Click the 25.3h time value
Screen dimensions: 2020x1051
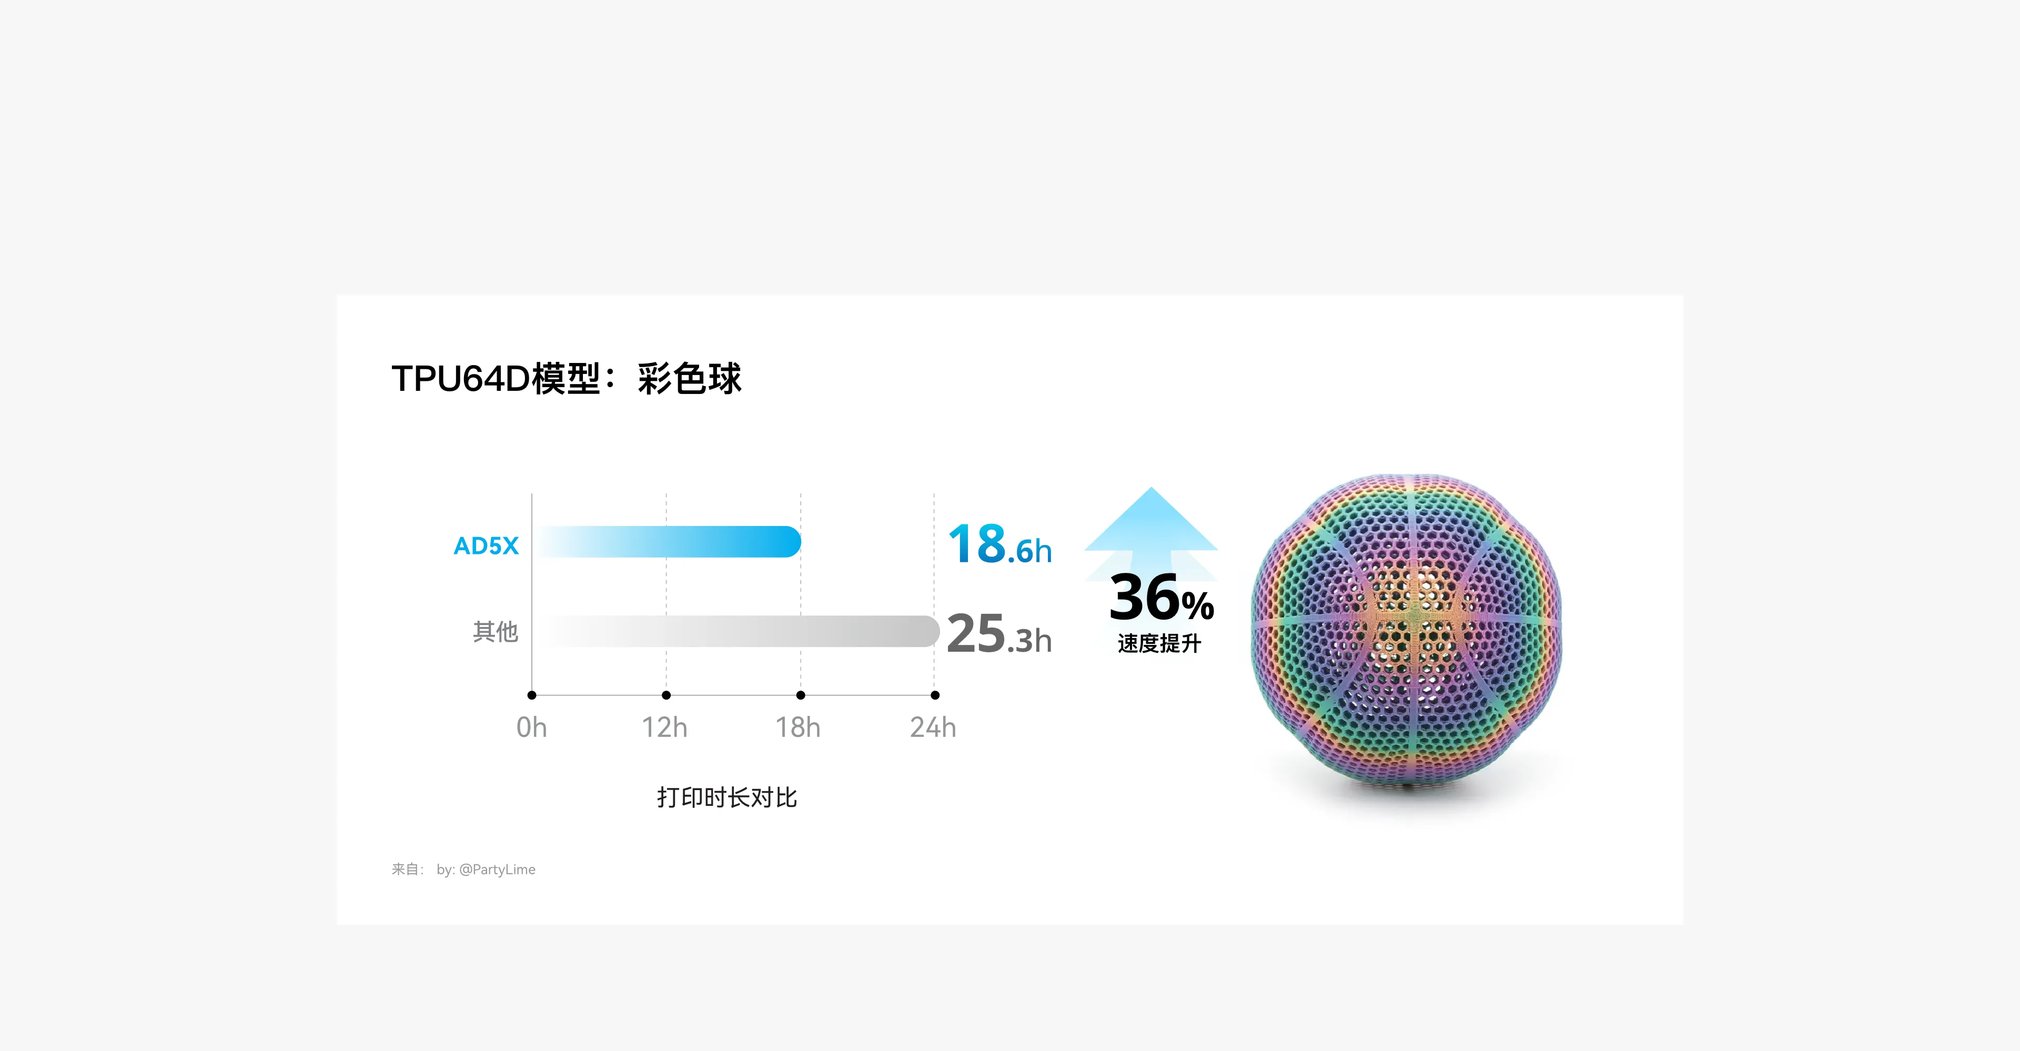998,634
